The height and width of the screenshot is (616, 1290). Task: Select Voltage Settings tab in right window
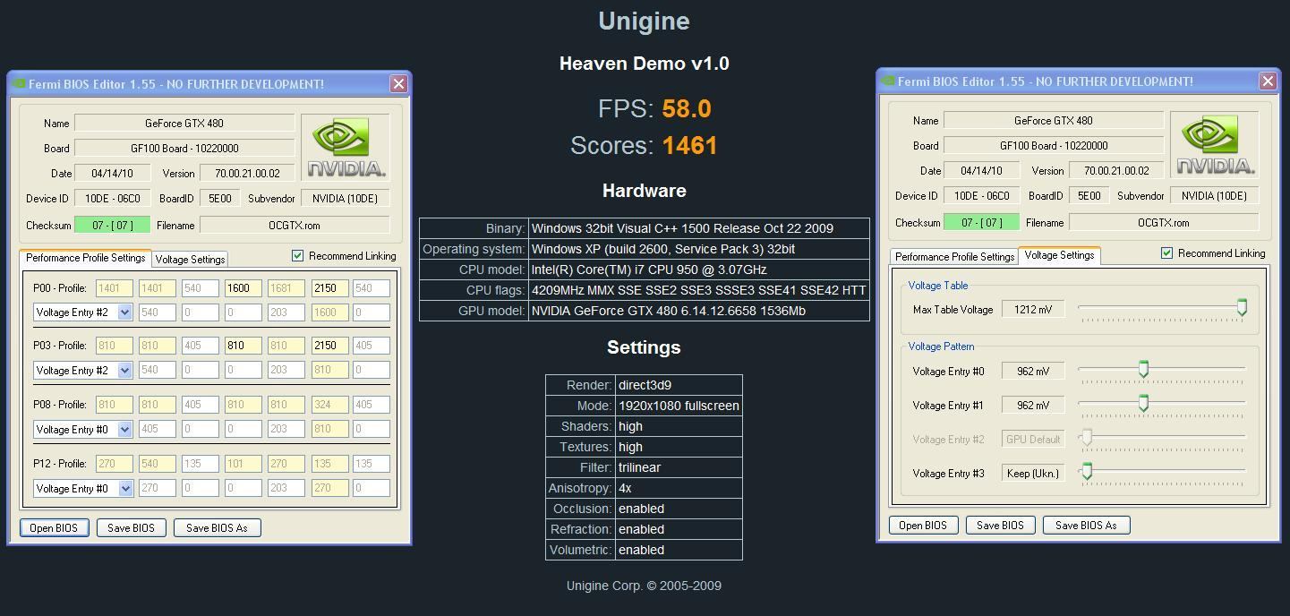[1059, 255]
